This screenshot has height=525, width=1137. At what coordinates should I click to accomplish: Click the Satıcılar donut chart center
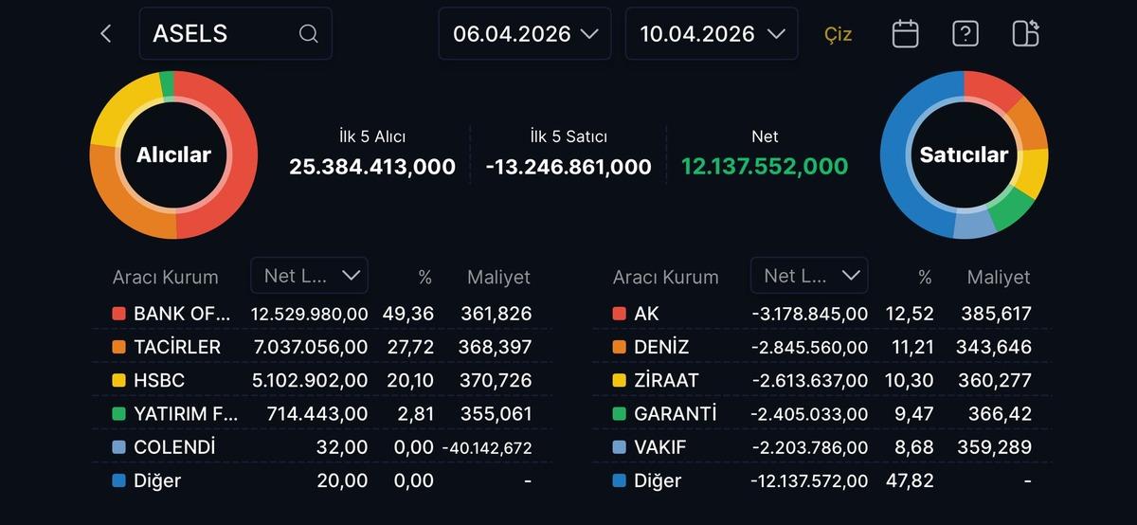(x=964, y=154)
